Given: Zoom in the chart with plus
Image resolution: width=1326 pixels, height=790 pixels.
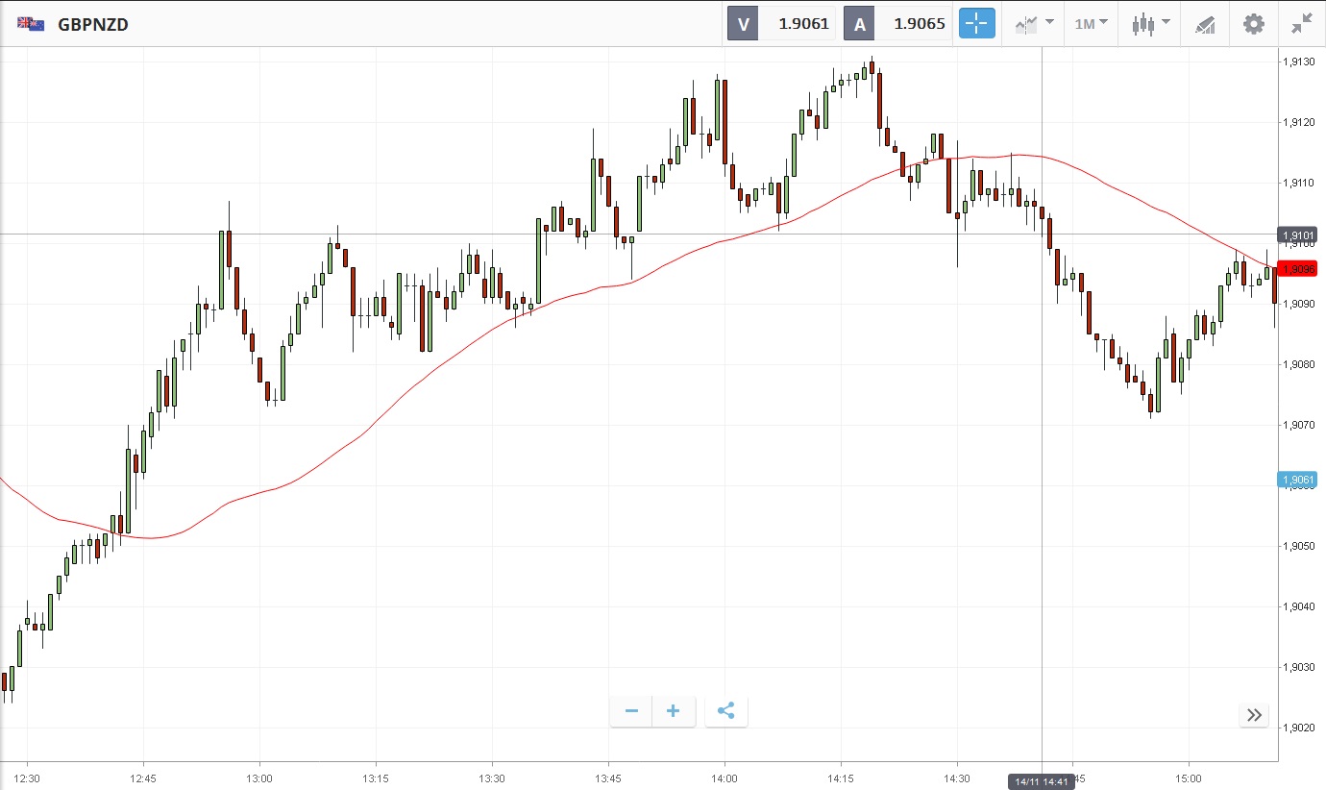Looking at the screenshot, I should click(x=674, y=711).
